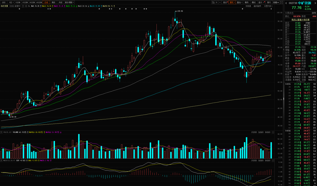Click the 14:55 tick row timestamp
Image resolution: width=317 pixels, height=186 pixels.
(288, 84)
